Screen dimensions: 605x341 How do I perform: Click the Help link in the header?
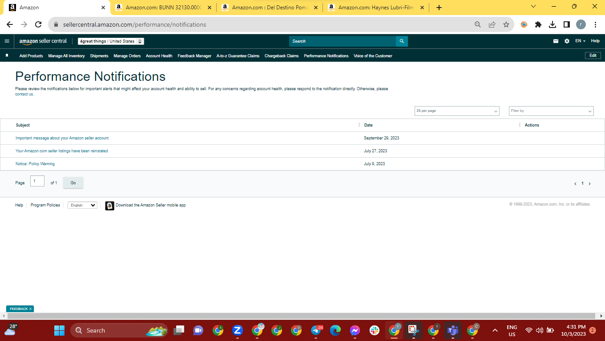[x=595, y=41]
